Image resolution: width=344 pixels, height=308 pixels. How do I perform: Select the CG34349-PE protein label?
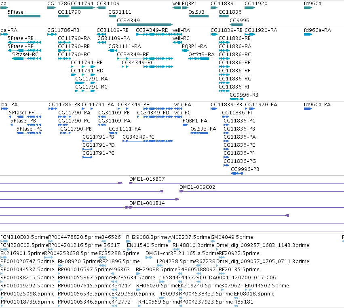point(133,104)
